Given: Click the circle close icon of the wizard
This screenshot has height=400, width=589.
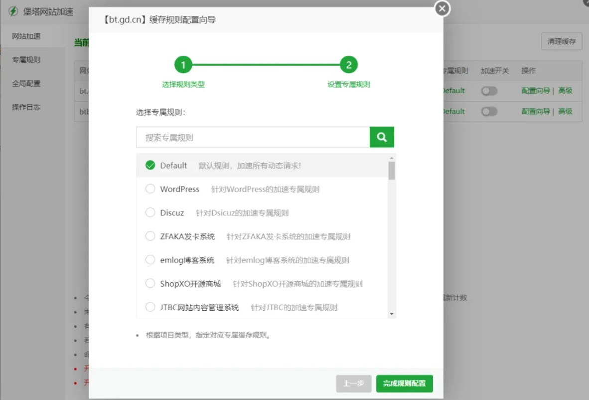Looking at the screenshot, I should click(442, 8).
